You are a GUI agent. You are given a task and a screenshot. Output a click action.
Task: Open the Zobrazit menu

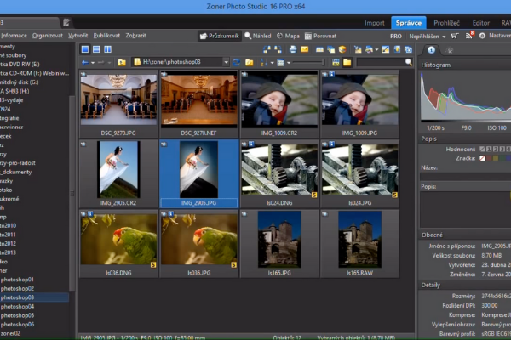135,36
